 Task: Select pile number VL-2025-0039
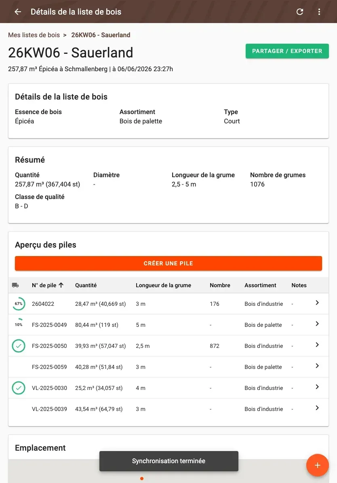coord(49,409)
